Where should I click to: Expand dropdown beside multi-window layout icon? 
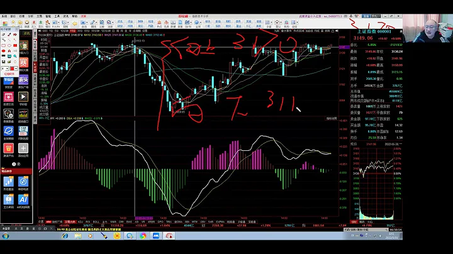[272, 22]
